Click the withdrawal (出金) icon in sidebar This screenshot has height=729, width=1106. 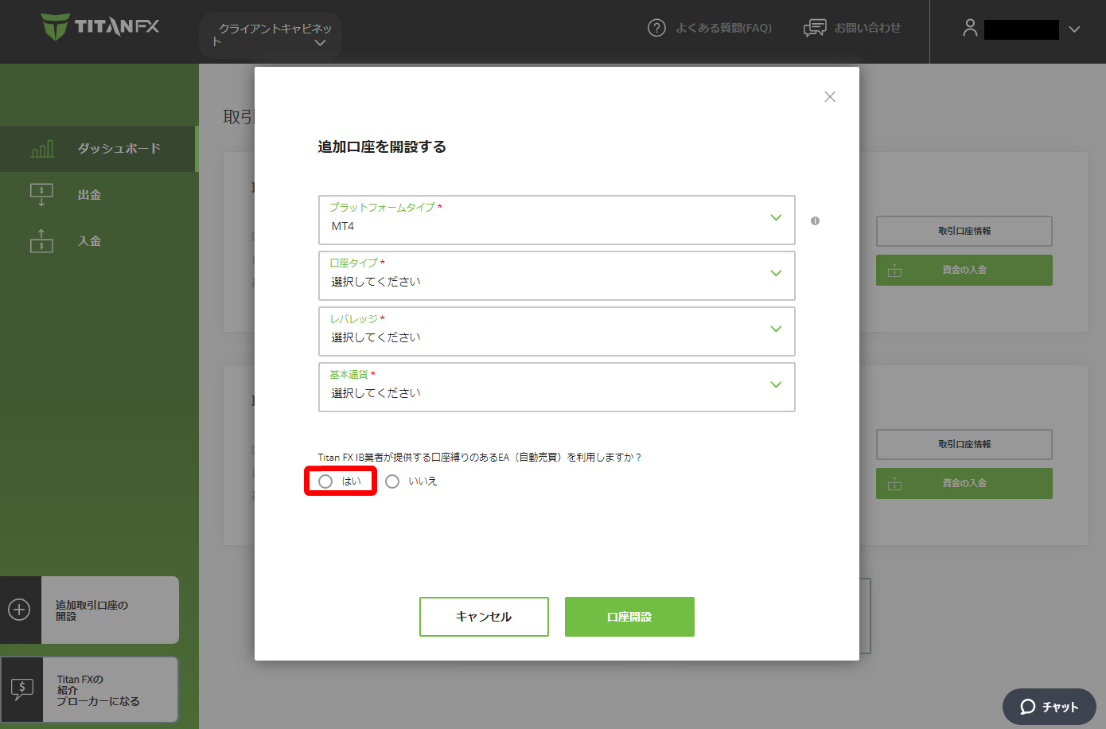click(41, 195)
